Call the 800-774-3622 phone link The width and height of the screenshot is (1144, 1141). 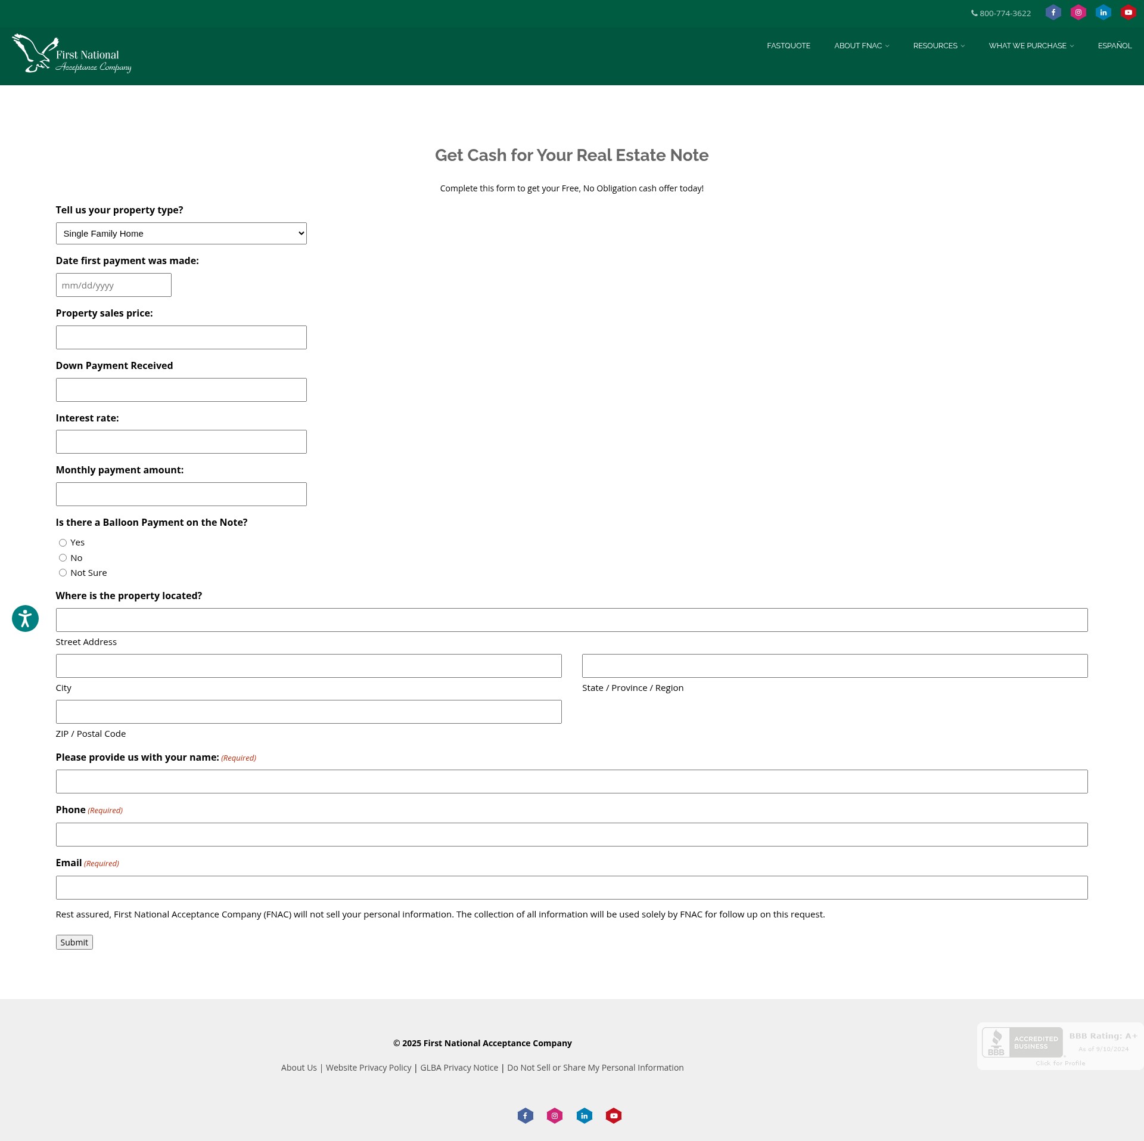(x=1001, y=13)
